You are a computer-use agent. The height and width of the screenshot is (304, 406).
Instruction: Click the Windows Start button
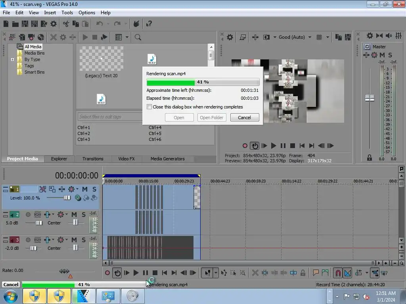click(x=10, y=296)
